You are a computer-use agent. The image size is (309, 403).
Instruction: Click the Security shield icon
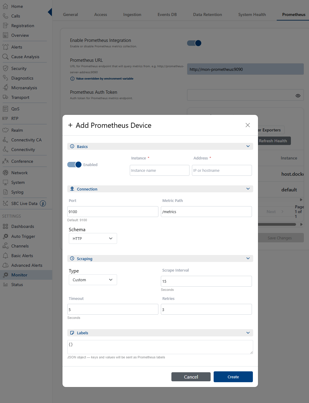(x=5, y=68)
